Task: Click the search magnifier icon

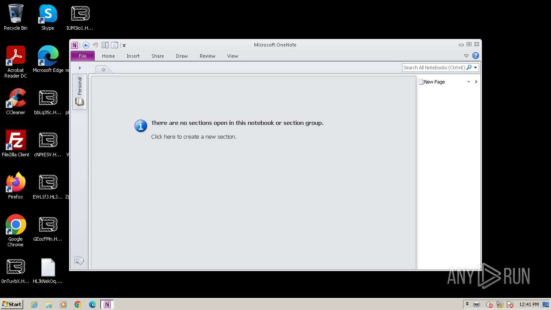Action: point(469,68)
